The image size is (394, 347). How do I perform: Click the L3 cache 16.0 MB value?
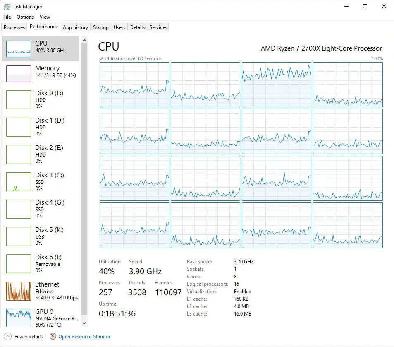click(243, 314)
